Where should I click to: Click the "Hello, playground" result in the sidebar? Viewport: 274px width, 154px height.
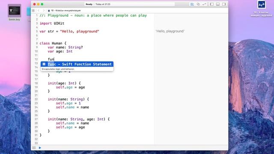(x=170, y=31)
